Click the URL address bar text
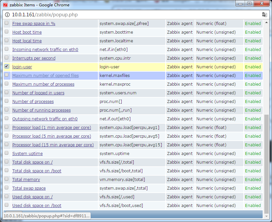272x222 pixels. pos(45,15)
